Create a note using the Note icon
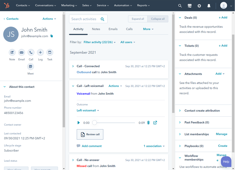Image resolution: width=235 pixels, height=170 pixels. pos(12,53)
